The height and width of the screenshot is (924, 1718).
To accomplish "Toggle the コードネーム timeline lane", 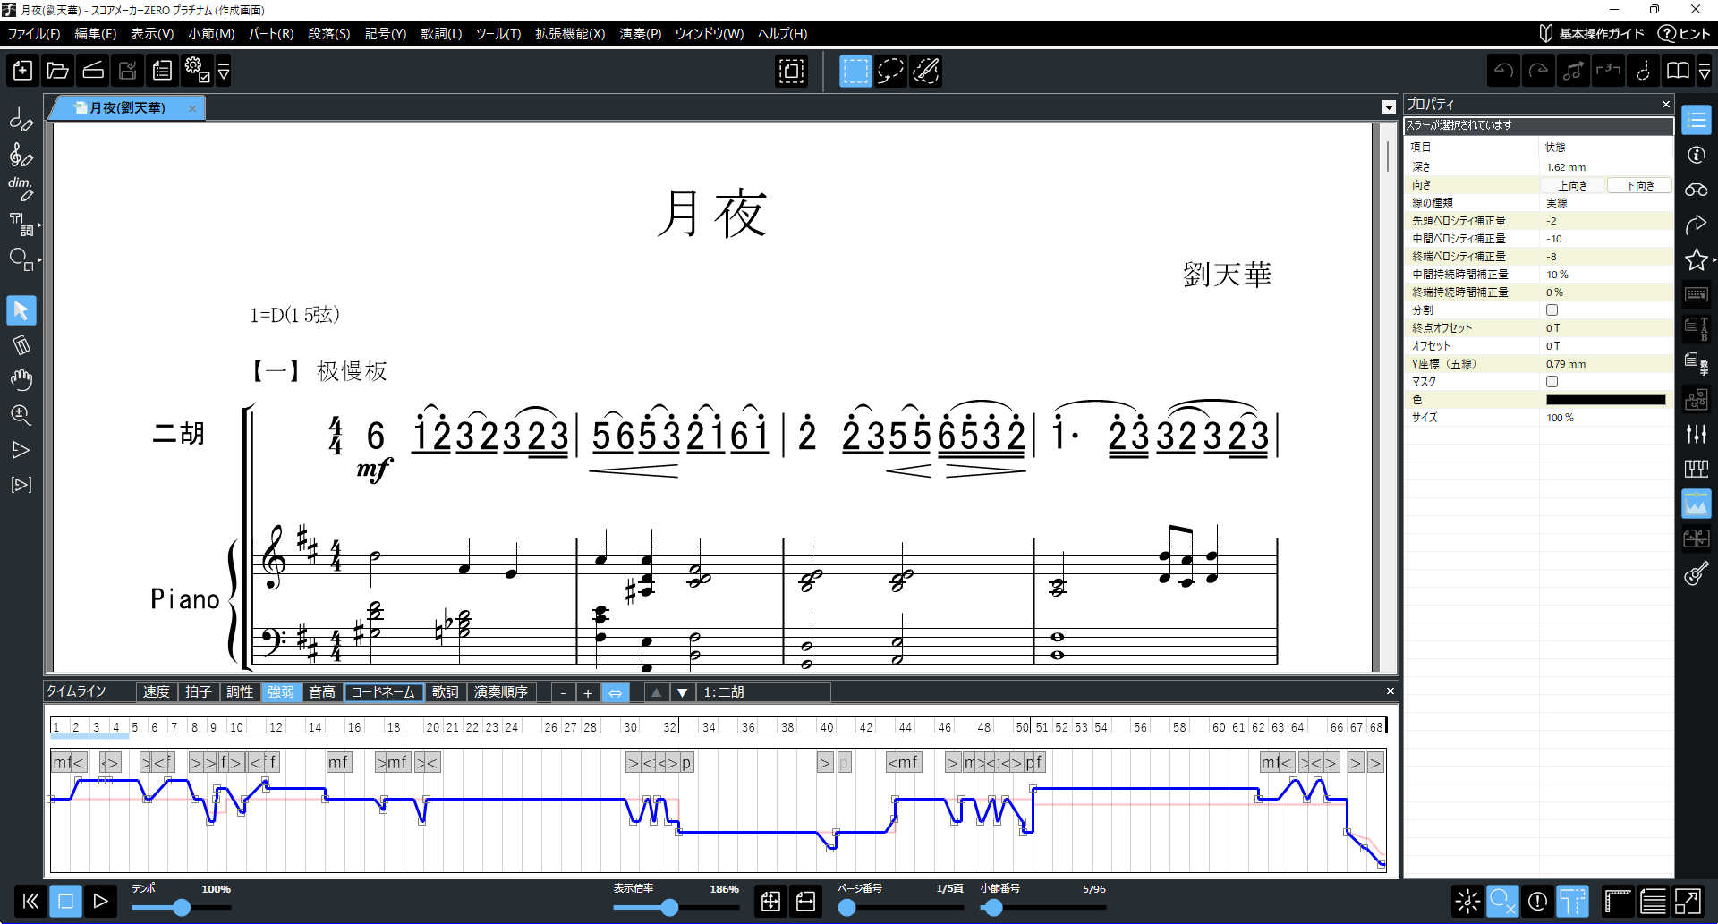I will tap(383, 692).
